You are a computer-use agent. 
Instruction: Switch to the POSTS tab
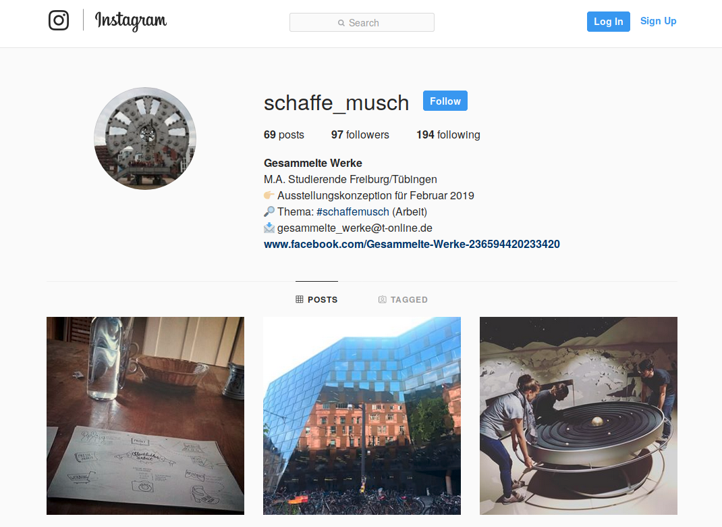(316, 299)
